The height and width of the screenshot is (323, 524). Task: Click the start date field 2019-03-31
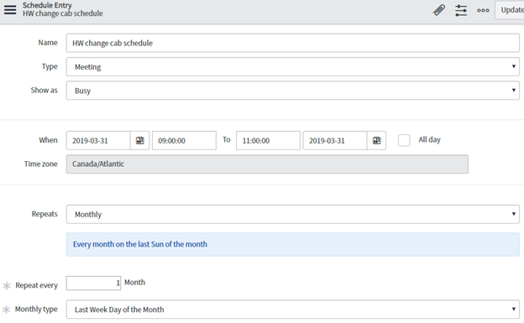point(98,140)
